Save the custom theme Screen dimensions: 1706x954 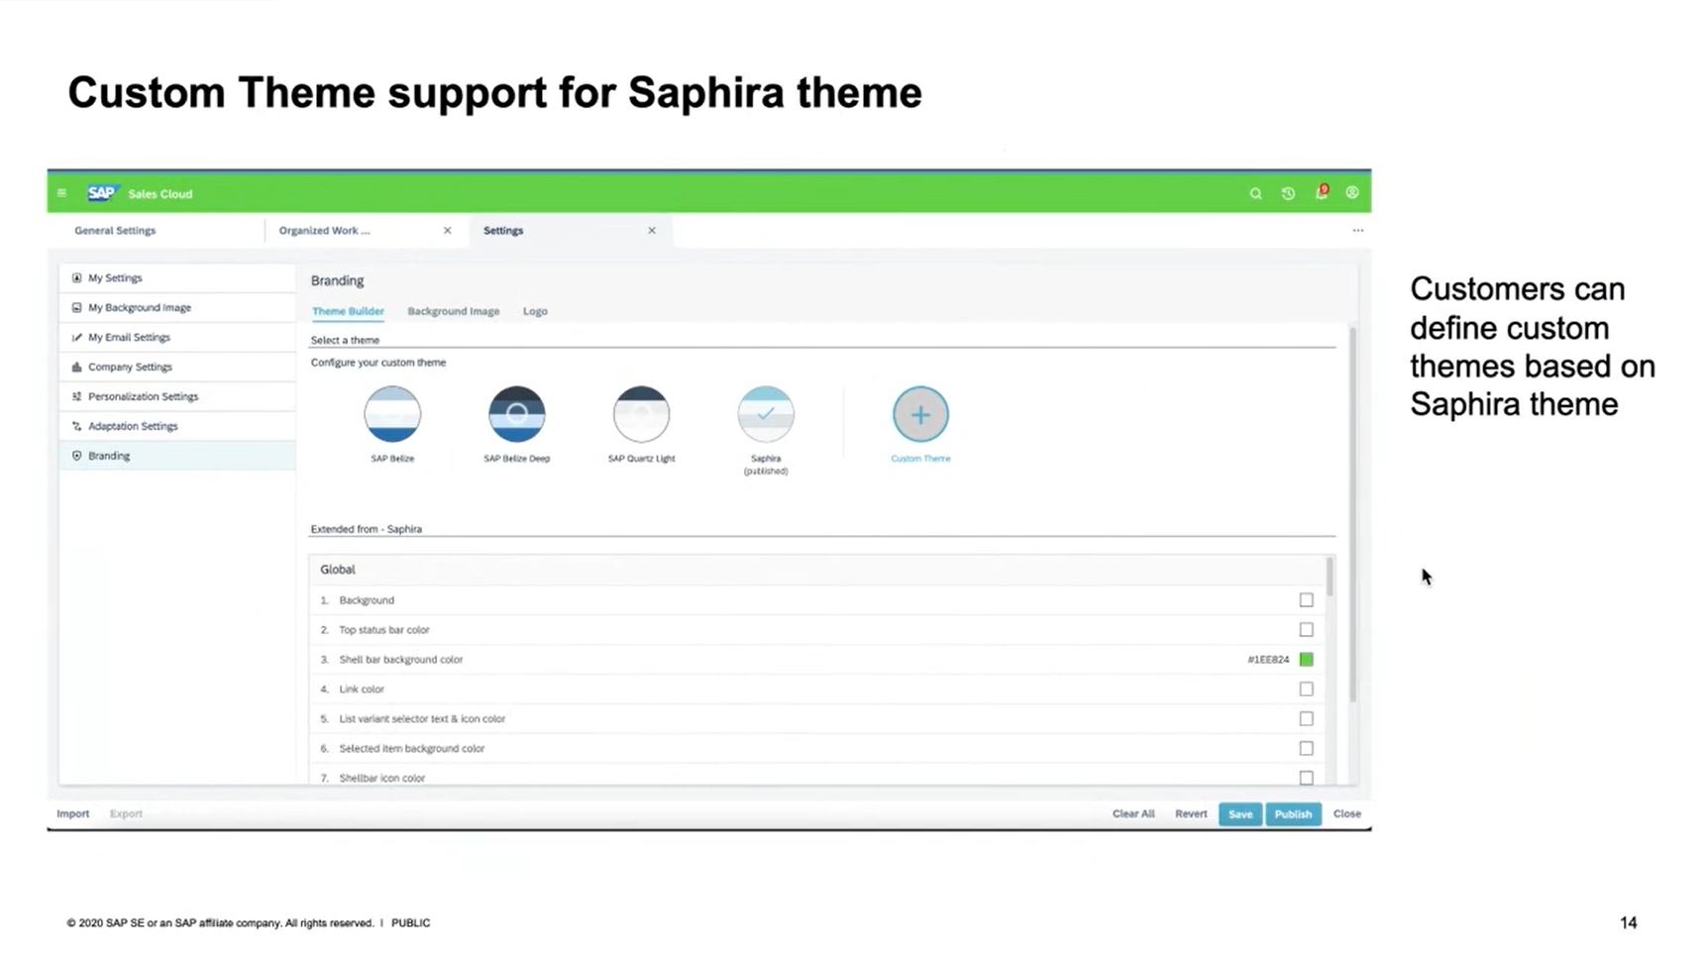[1240, 814]
